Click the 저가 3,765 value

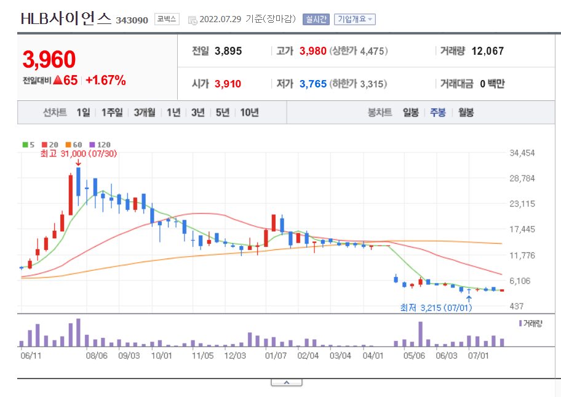[312, 84]
